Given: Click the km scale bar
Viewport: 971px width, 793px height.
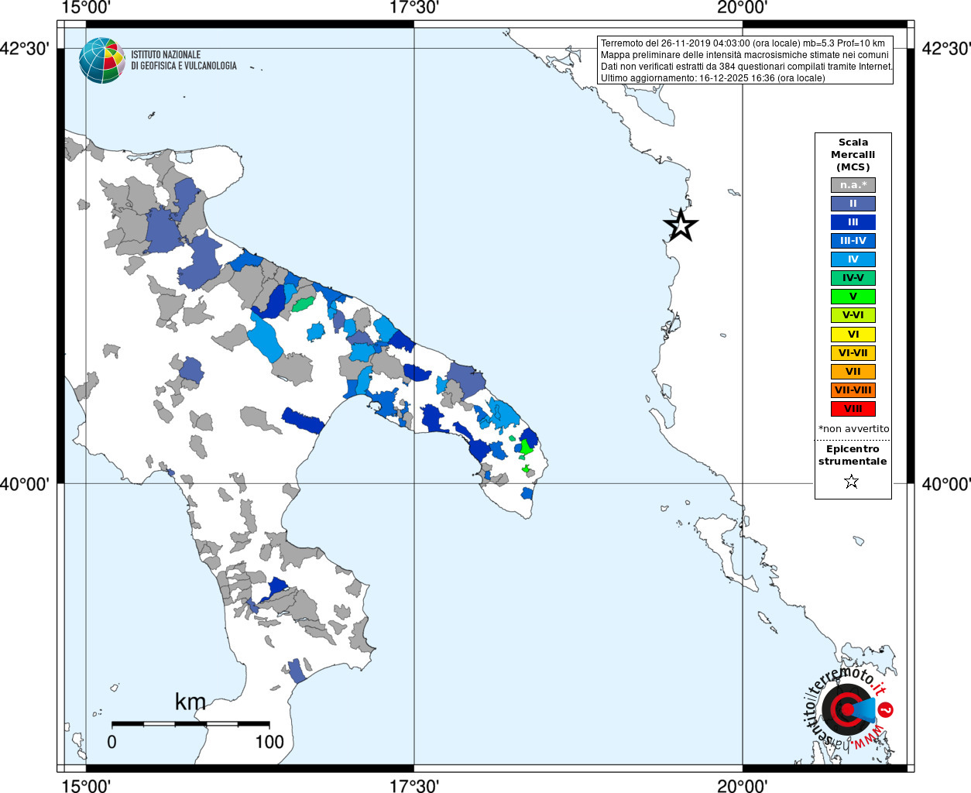Looking at the screenshot, I should [190, 724].
